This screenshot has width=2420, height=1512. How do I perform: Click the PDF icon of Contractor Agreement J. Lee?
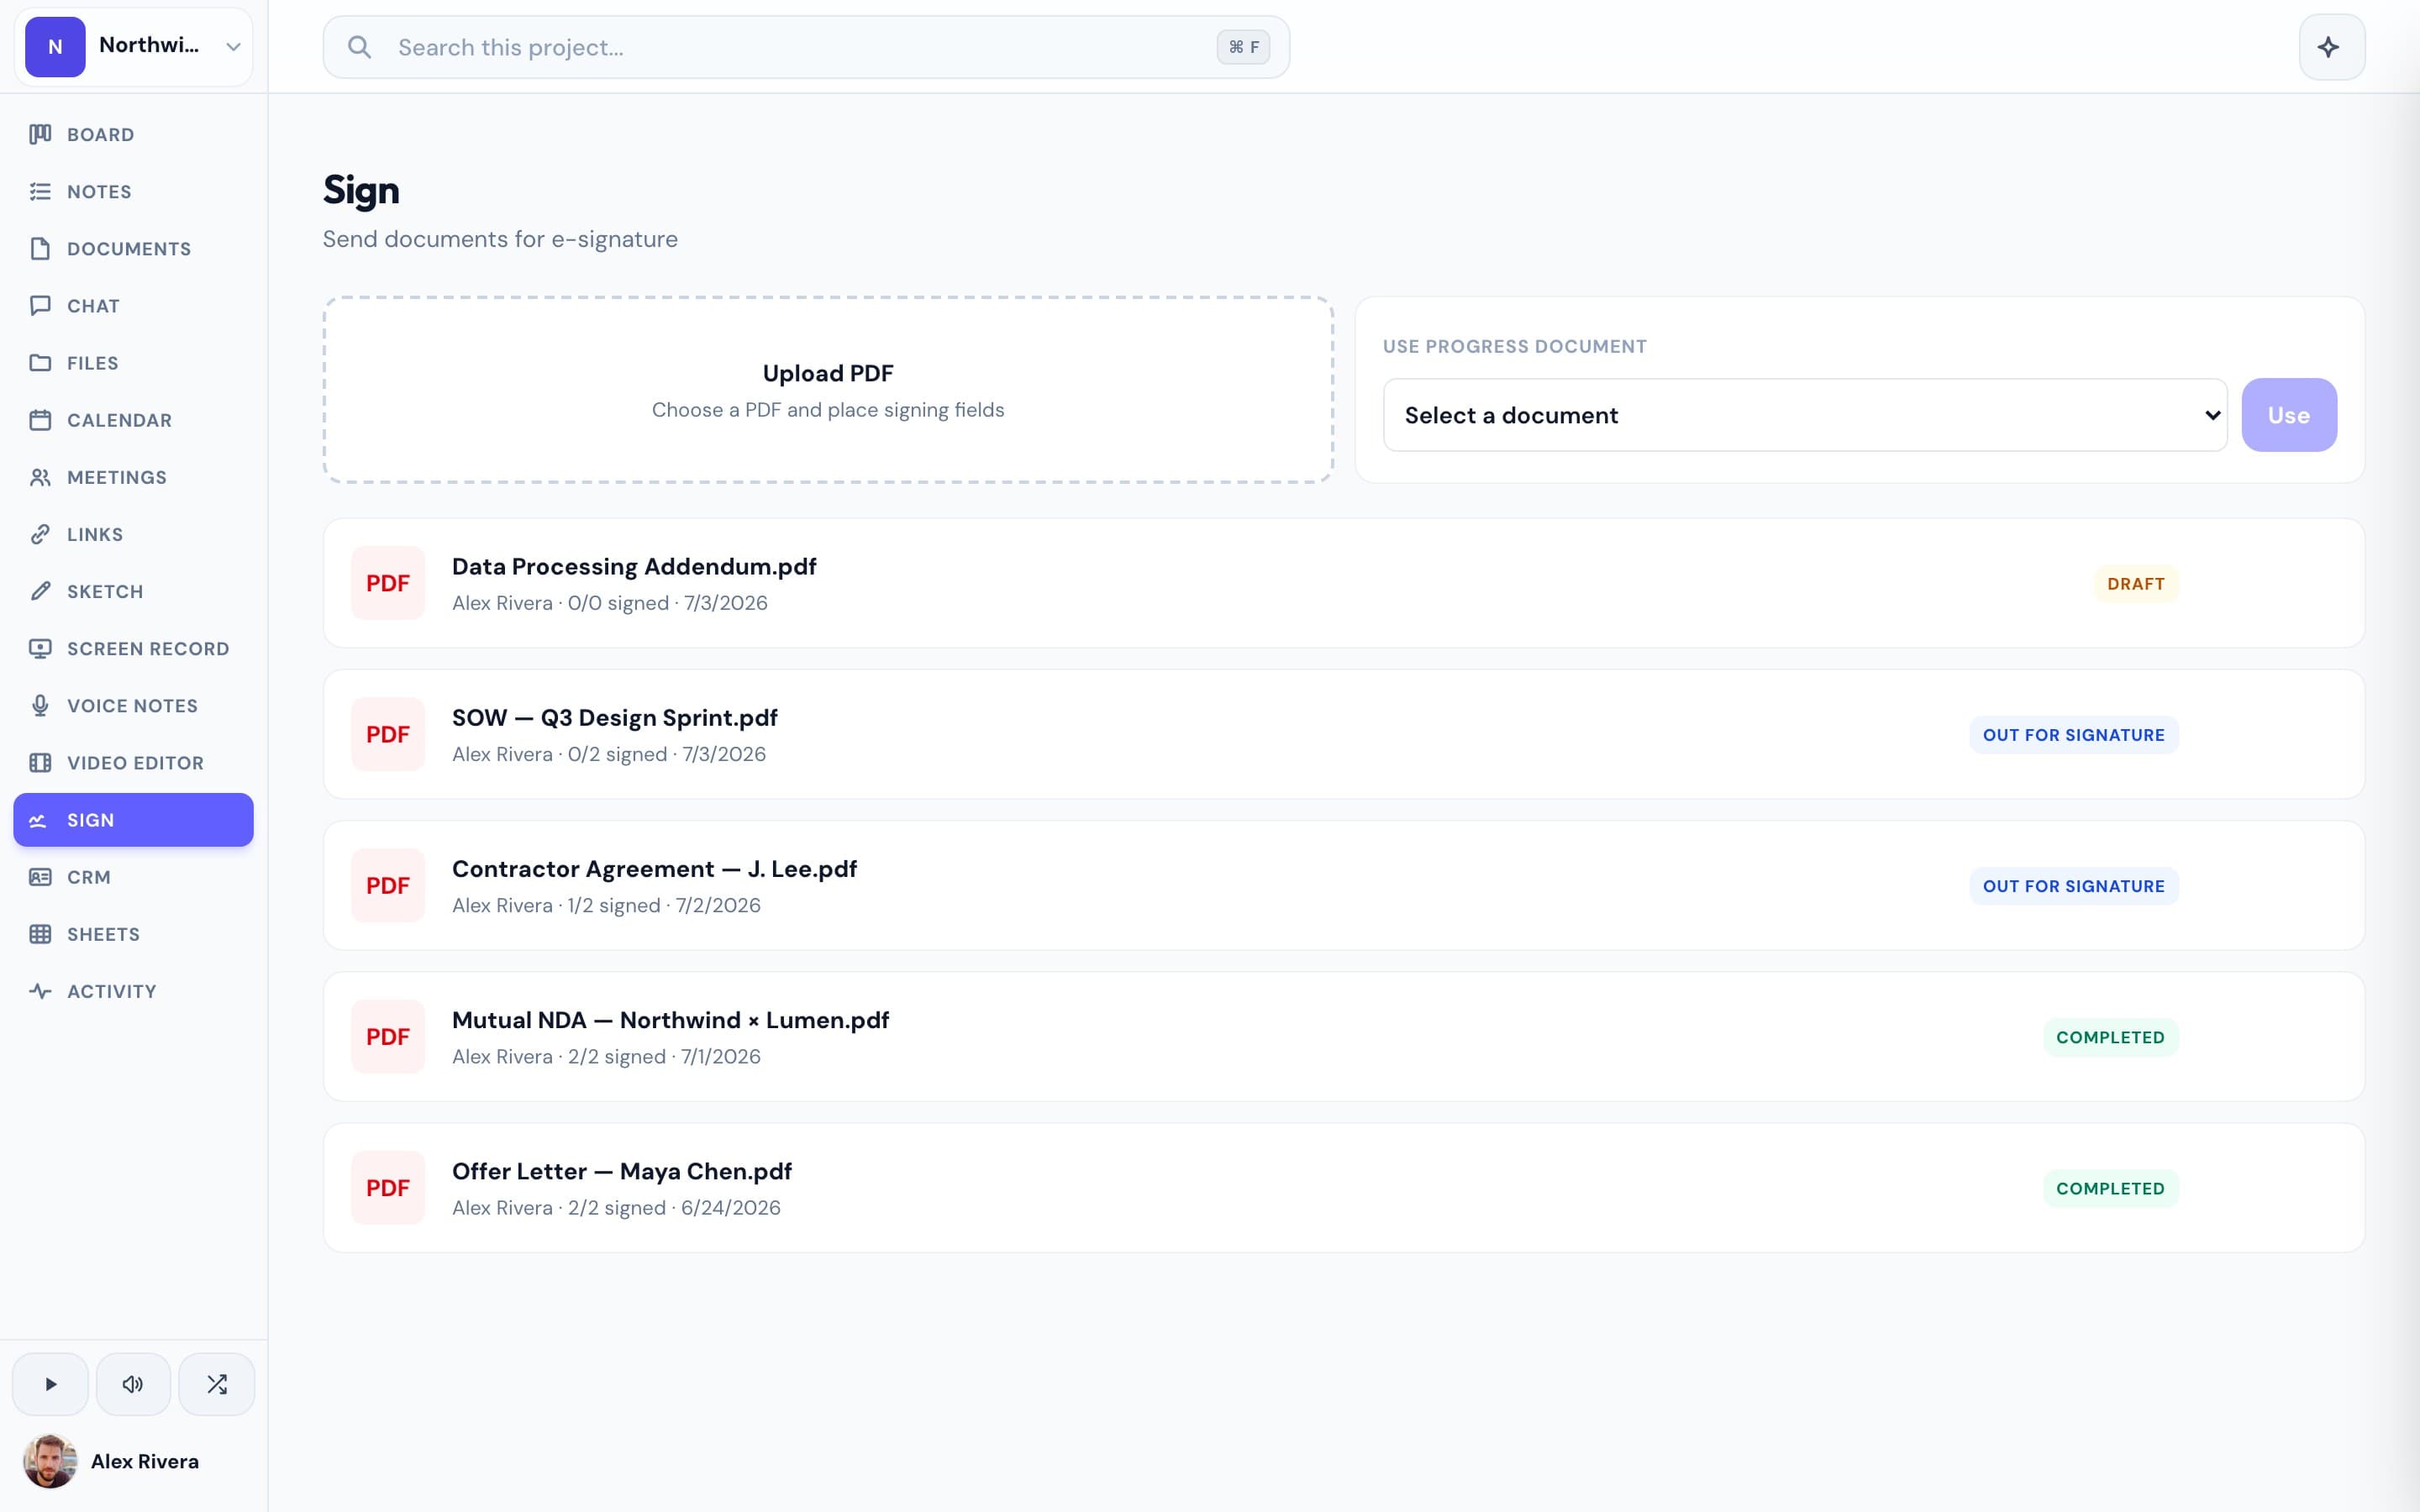click(x=388, y=885)
